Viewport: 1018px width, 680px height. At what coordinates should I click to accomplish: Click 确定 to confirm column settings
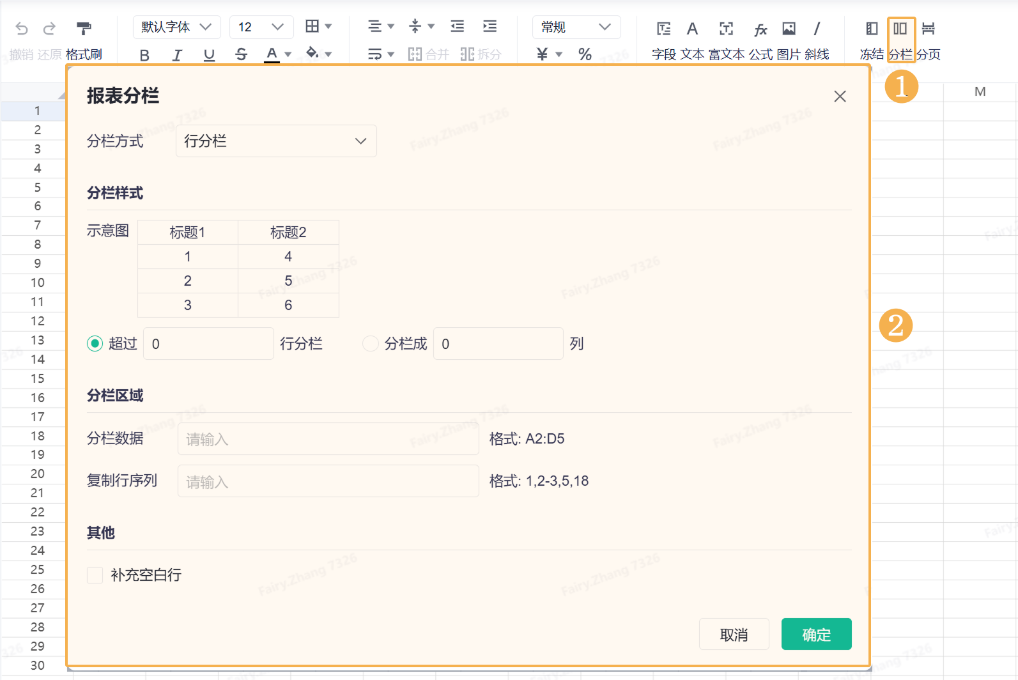coord(817,635)
